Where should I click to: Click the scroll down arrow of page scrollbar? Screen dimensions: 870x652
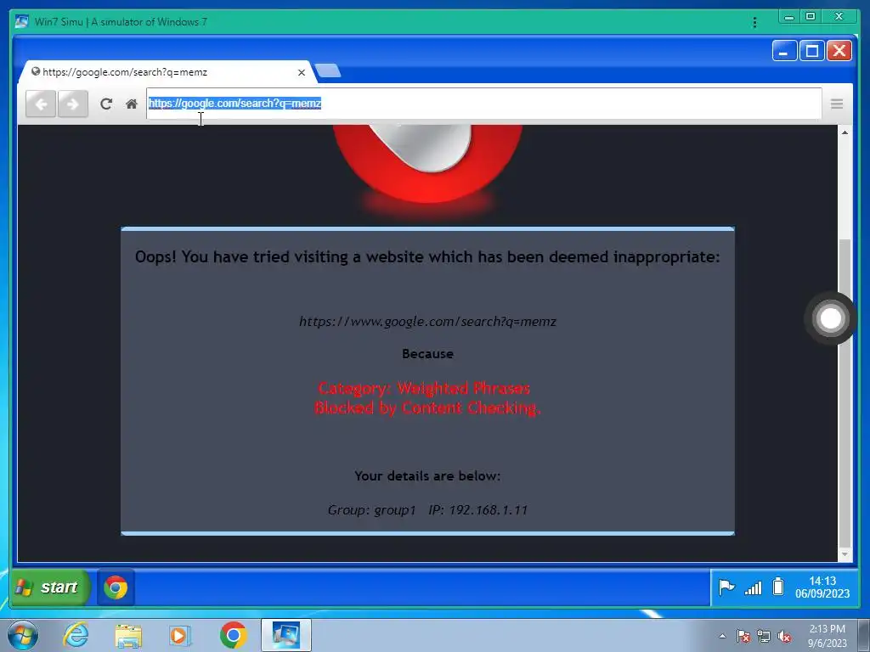[x=845, y=554]
